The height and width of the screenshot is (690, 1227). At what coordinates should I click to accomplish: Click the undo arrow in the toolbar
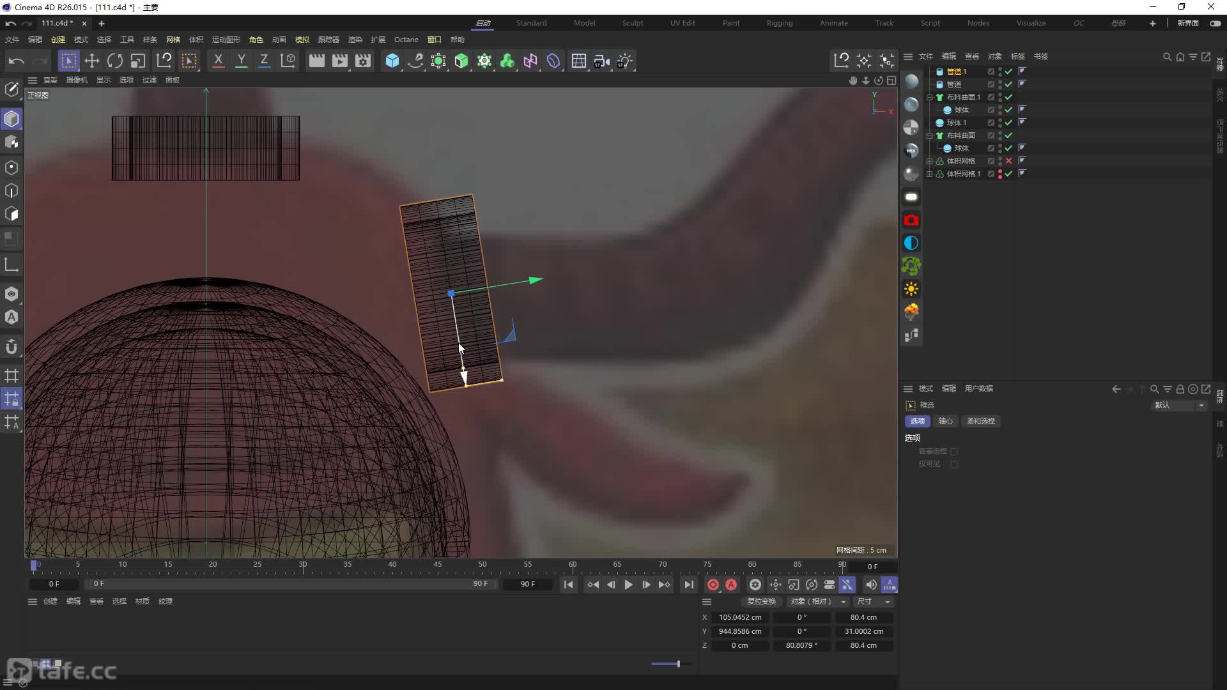[17, 61]
